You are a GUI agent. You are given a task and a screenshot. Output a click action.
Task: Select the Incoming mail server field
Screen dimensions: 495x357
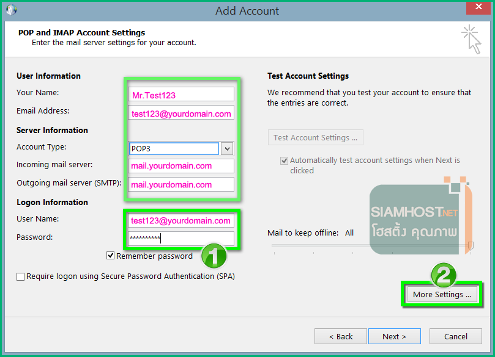pos(182,166)
